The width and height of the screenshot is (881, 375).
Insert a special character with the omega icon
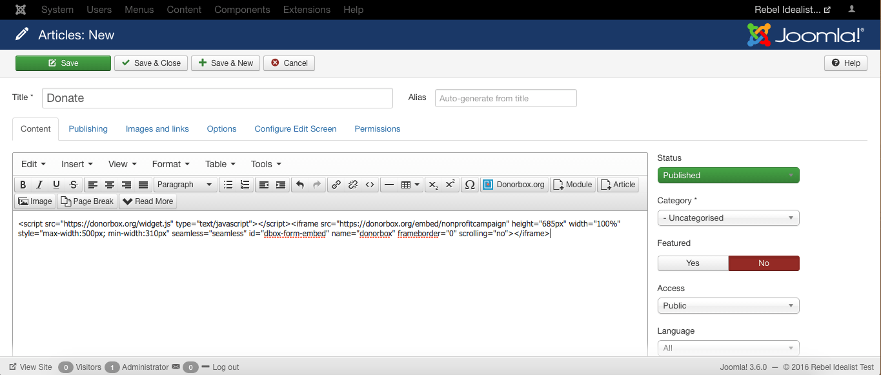469,185
